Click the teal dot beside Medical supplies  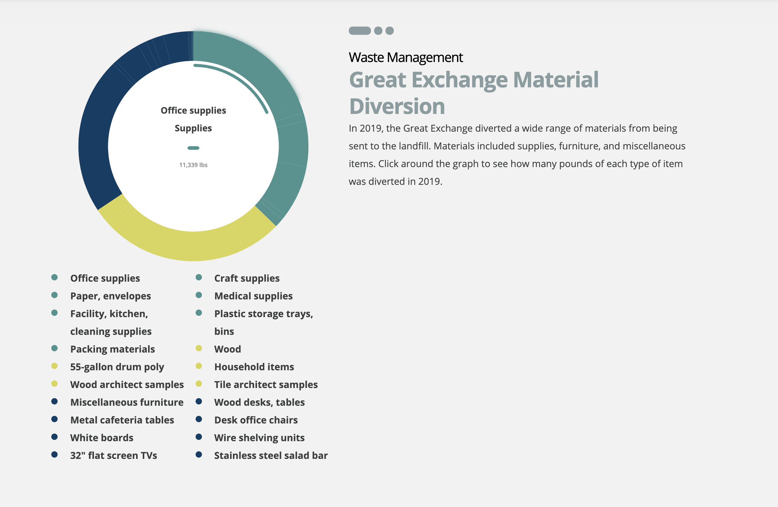coord(199,295)
